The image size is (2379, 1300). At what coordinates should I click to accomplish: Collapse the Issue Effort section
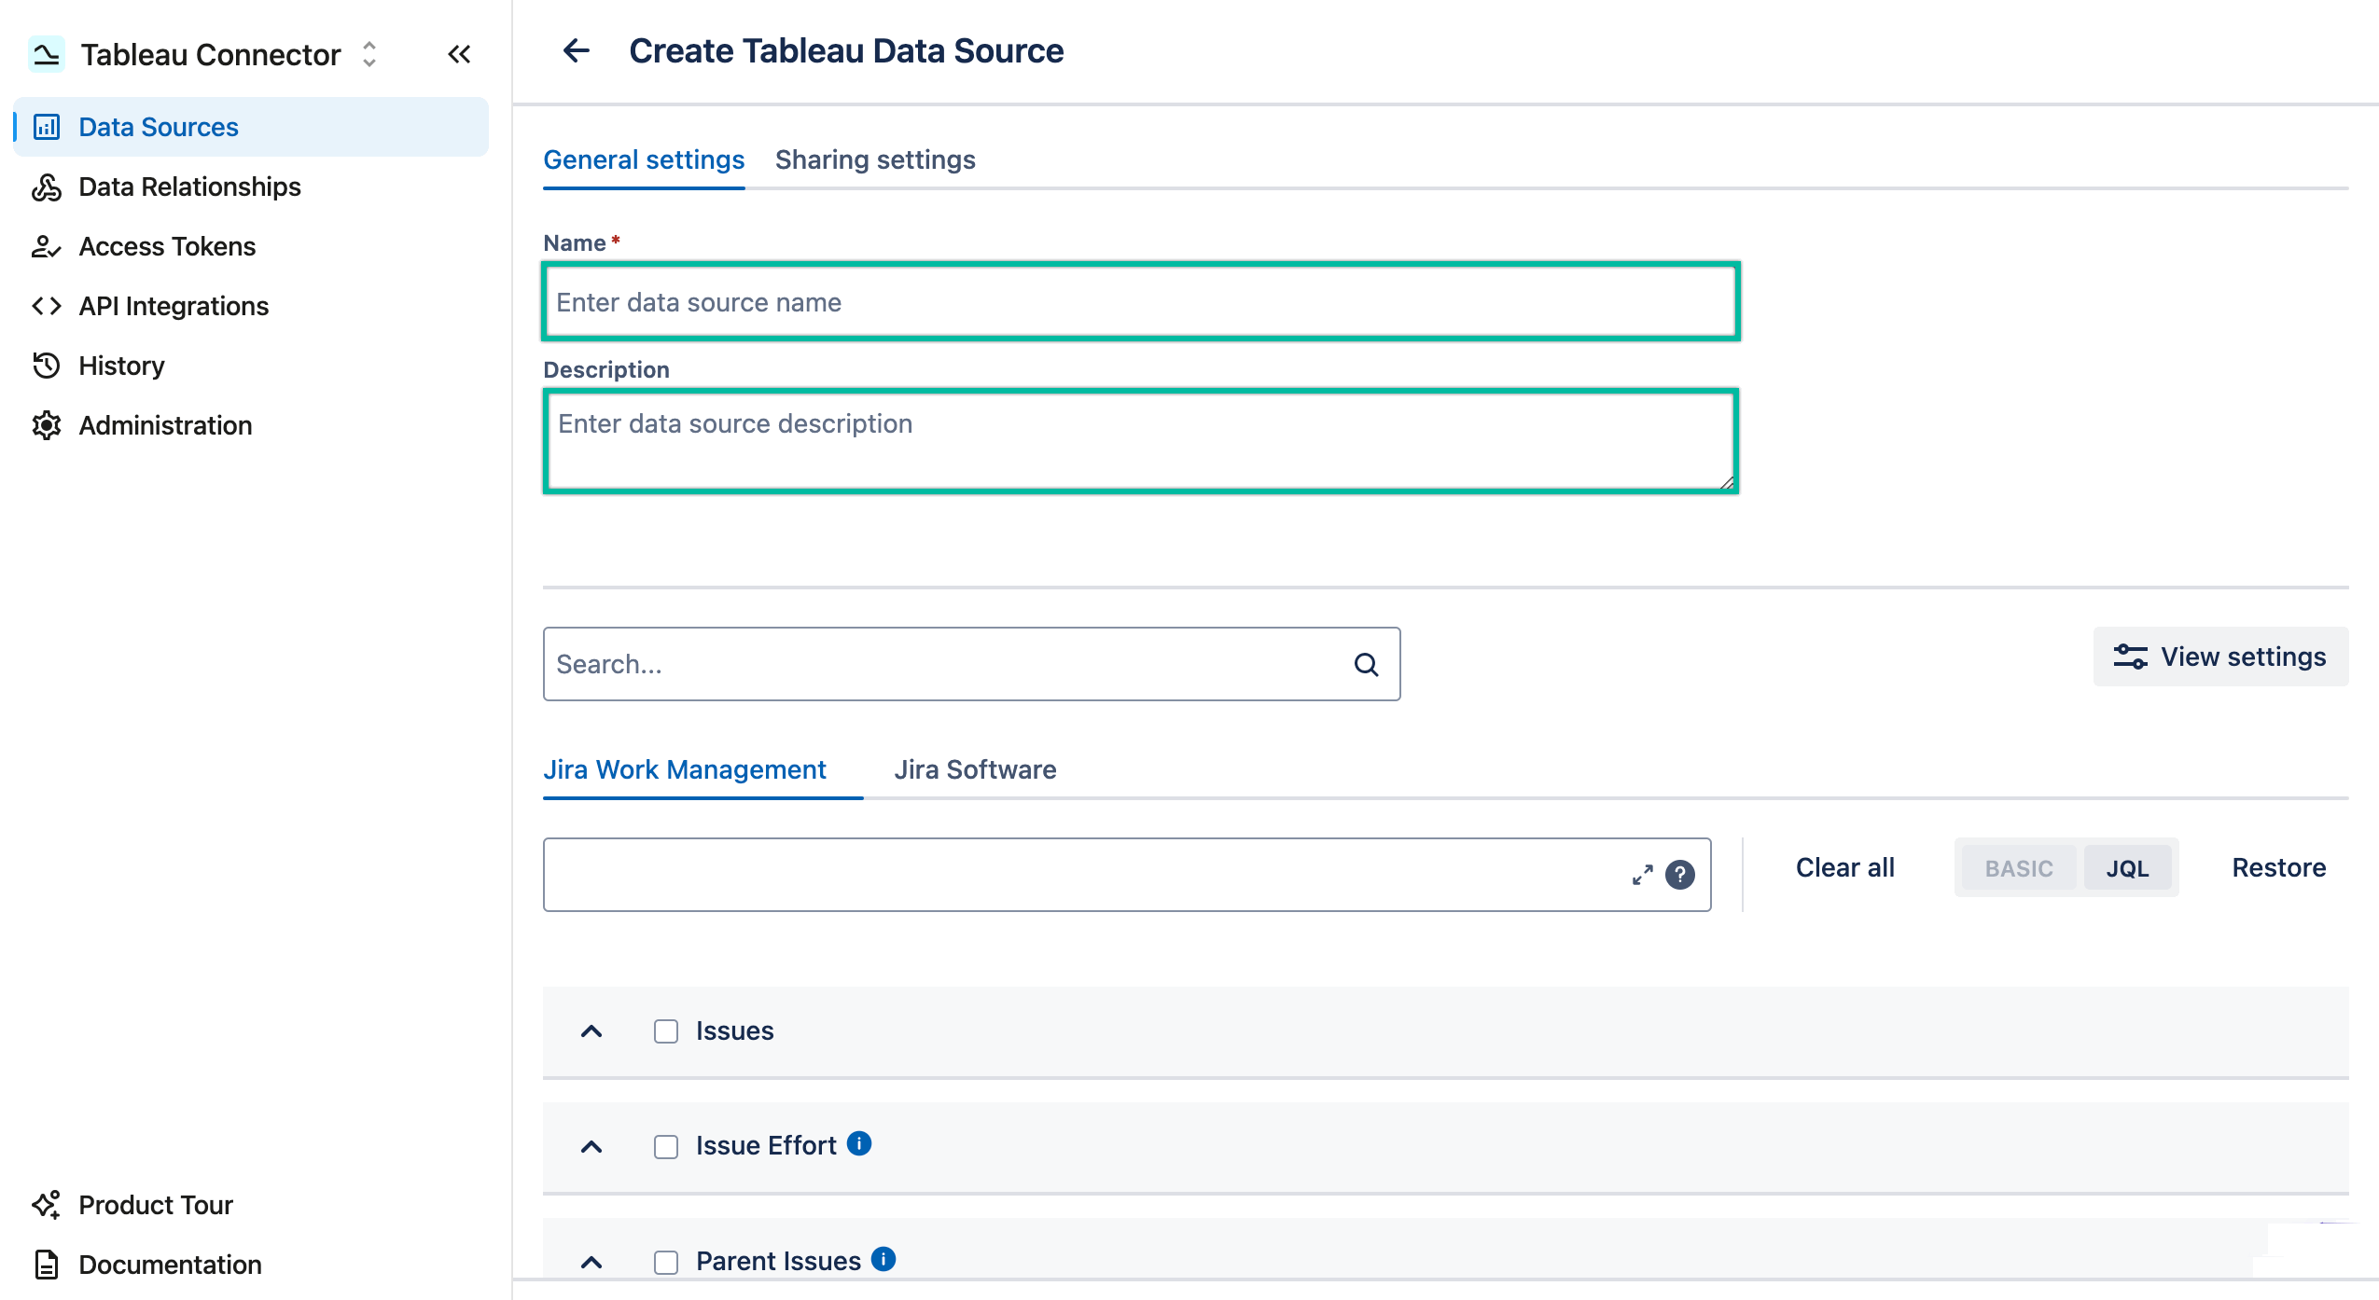tap(592, 1146)
